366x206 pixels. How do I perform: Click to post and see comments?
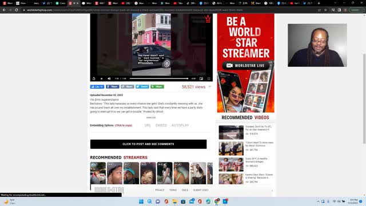pyautogui.click(x=148, y=144)
